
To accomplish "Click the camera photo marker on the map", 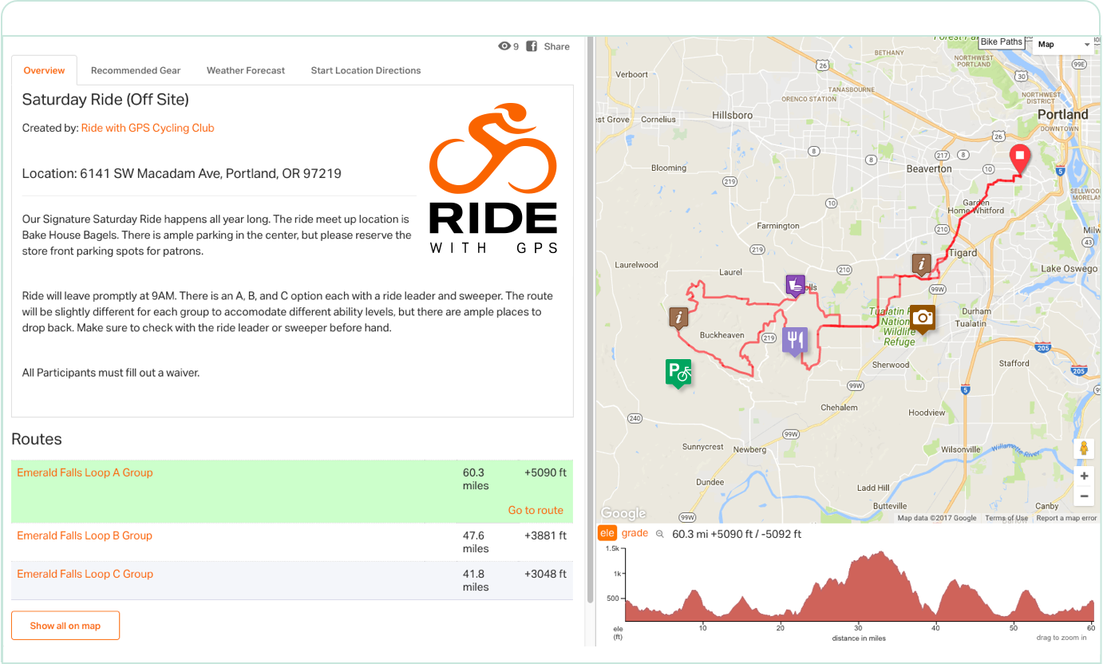I will tap(923, 318).
